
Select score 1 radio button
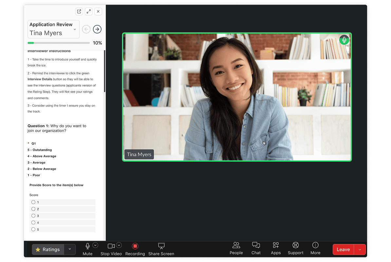(33, 202)
